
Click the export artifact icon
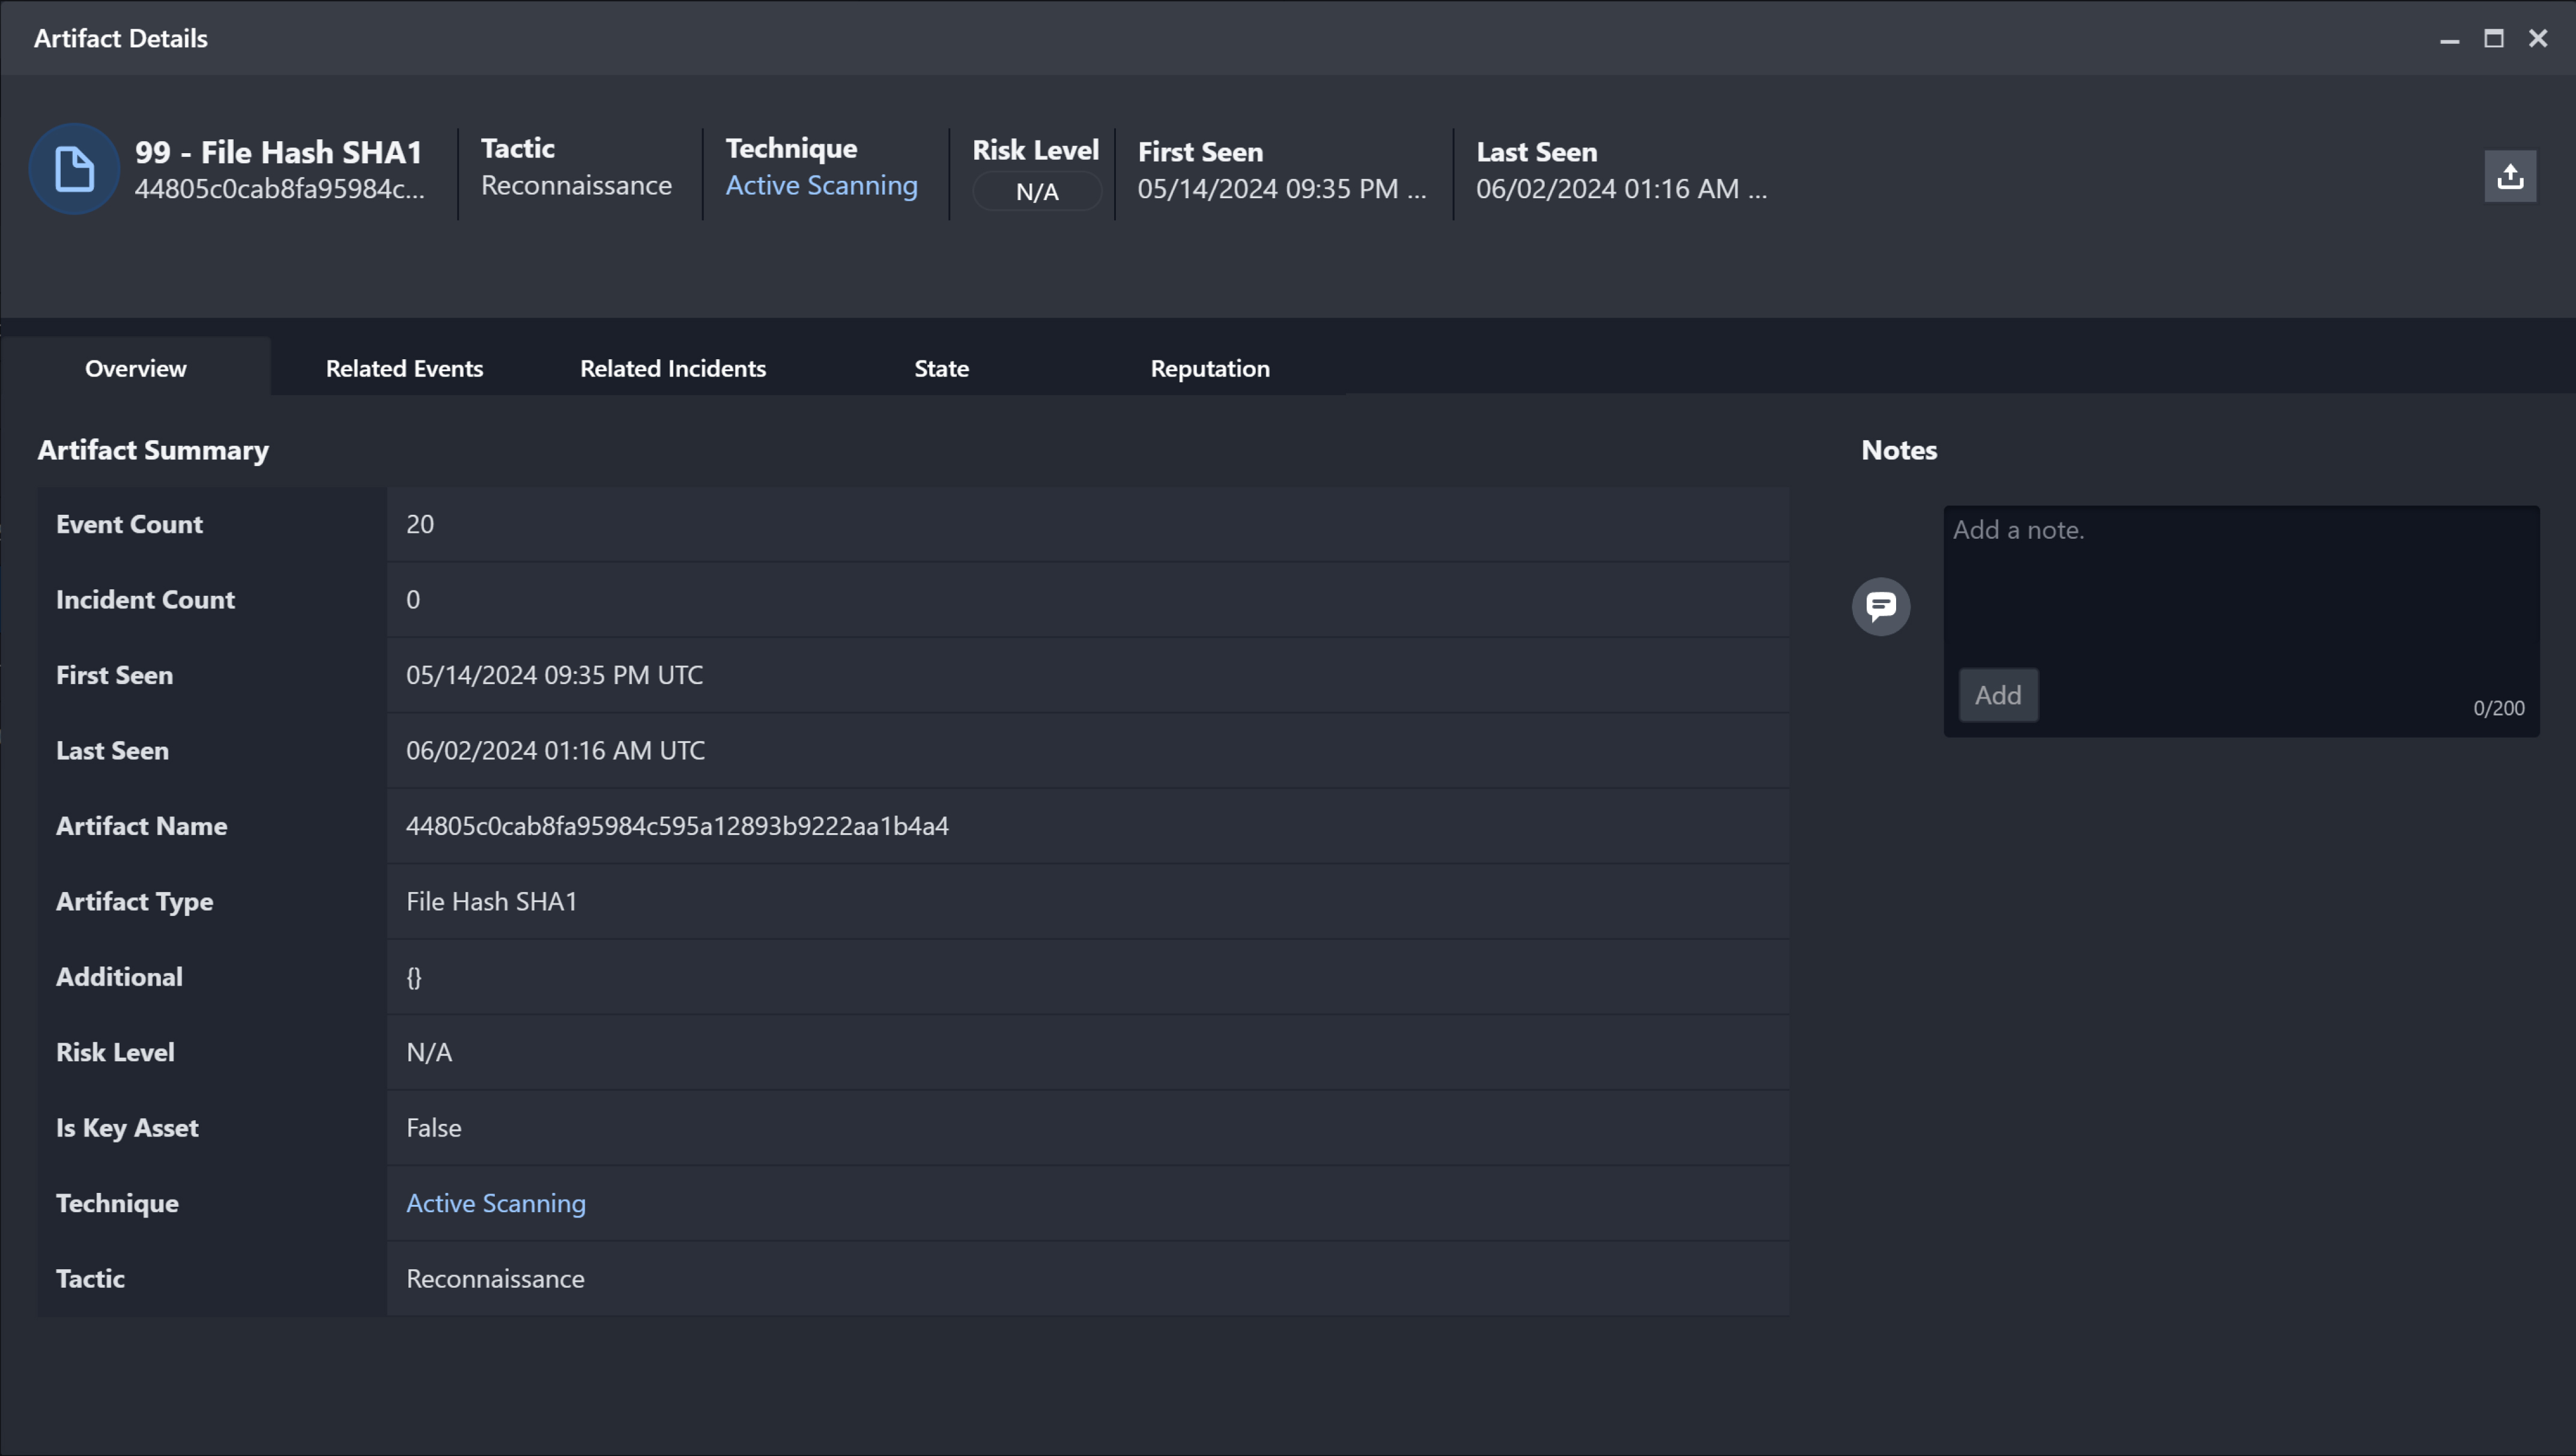click(2511, 175)
